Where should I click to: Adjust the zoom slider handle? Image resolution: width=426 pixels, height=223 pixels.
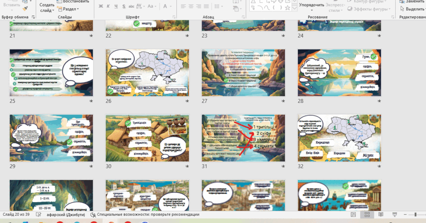pyautogui.click(x=416, y=214)
